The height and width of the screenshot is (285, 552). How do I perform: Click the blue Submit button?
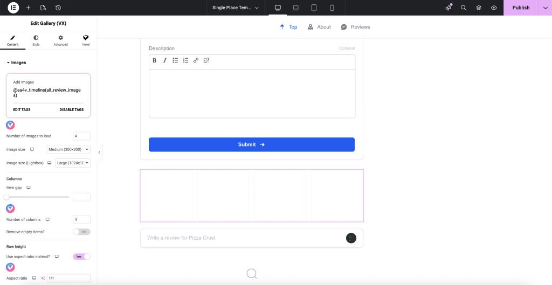point(252,144)
